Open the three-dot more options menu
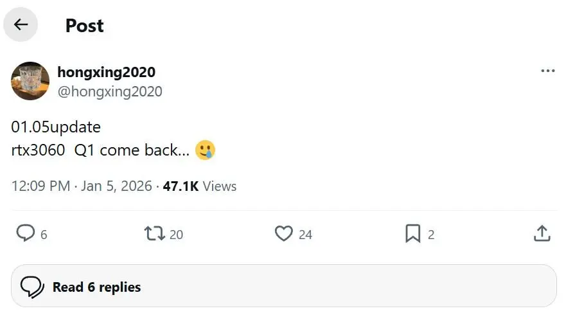Viewport: 566px width, 313px height. [x=547, y=71]
